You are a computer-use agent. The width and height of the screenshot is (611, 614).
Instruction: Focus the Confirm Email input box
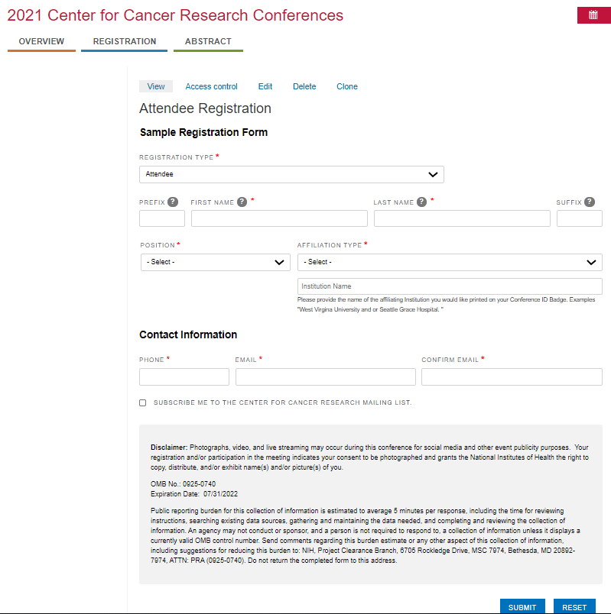pyautogui.click(x=512, y=376)
